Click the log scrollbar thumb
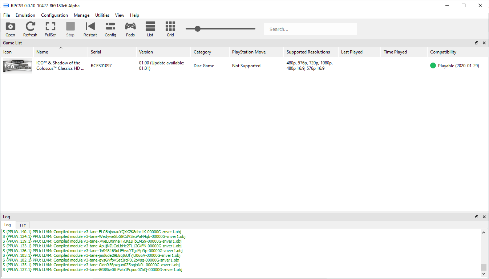 (x=484, y=267)
